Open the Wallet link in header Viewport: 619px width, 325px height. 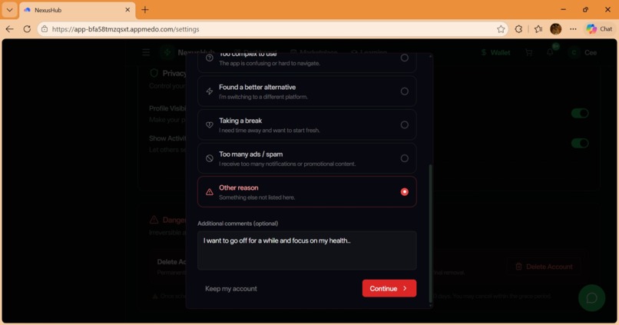(495, 52)
